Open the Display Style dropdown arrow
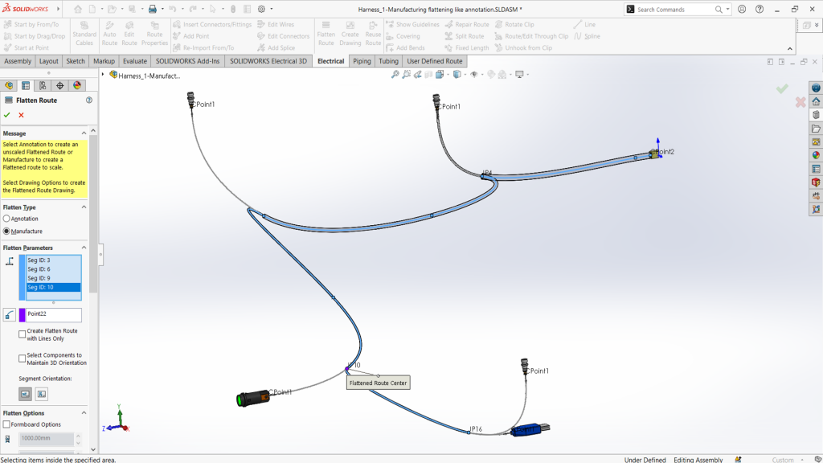823x463 pixels. [465, 74]
